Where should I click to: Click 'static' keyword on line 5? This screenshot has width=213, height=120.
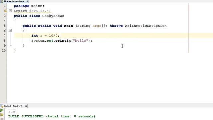[x=44, y=26]
